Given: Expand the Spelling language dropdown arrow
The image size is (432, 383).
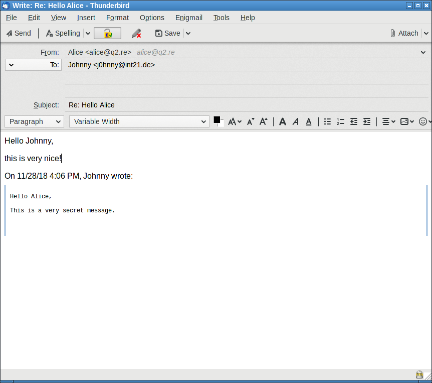Looking at the screenshot, I should (x=88, y=33).
